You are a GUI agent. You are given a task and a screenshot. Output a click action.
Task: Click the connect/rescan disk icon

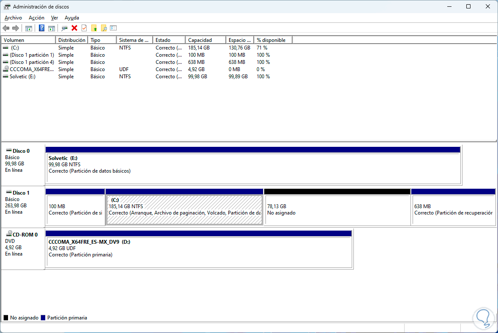65,28
